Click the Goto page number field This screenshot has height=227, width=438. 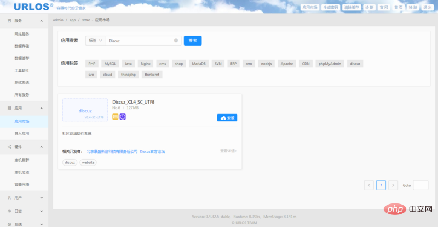click(420, 185)
